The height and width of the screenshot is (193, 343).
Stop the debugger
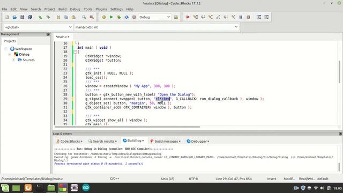pos(248,17)
